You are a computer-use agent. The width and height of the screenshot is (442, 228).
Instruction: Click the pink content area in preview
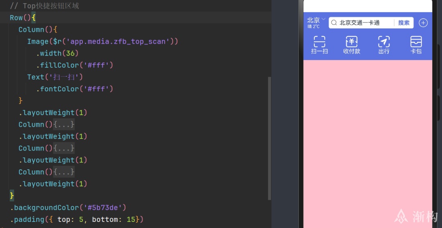[x=368, y=144]
